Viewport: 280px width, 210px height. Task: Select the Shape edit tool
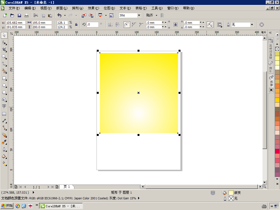tap(4, 43)
